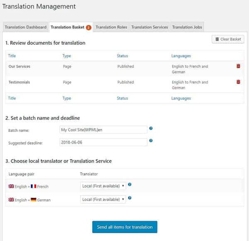Image resolution: width=249 pixels, height=241 pixels.
Task: Click the Batch name input field
Action: [103, 130]
